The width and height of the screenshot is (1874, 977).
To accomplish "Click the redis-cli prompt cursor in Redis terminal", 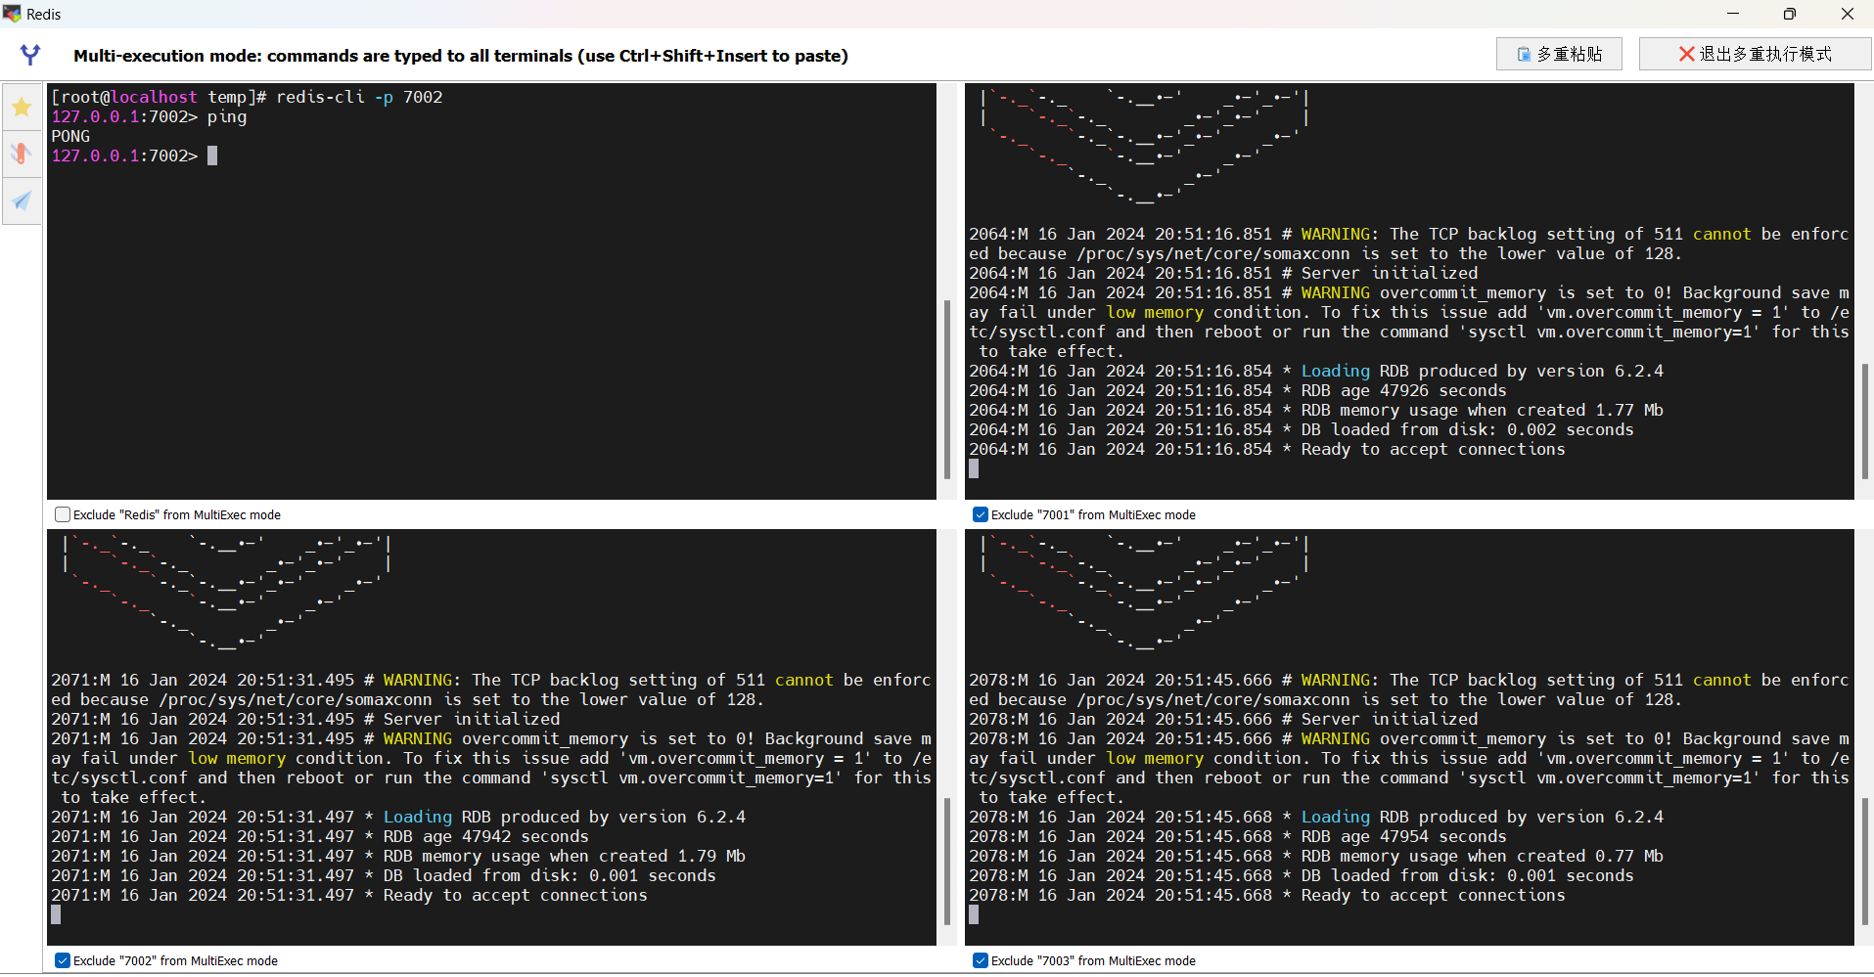I will 212,155.
